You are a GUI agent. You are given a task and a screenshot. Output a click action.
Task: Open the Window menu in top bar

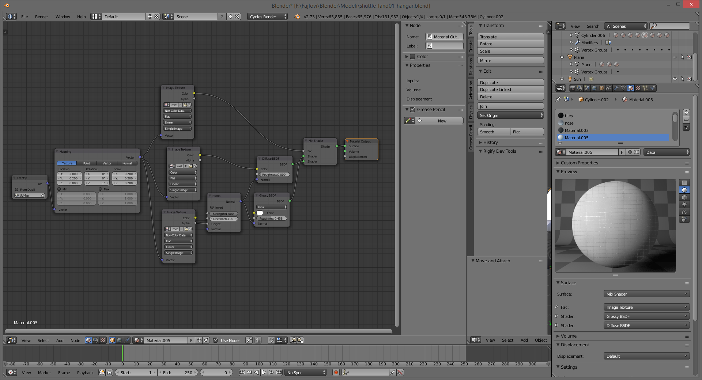[x=63, y=16]
